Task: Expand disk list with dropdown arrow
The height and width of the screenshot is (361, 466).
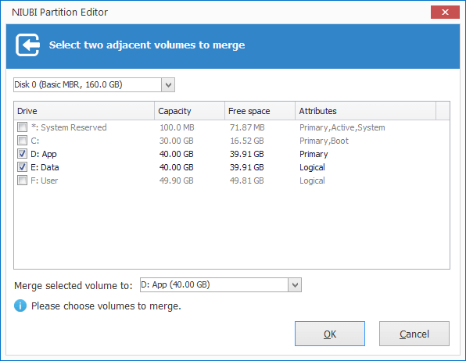Action: pyautogui.click(x=168, y=85)
